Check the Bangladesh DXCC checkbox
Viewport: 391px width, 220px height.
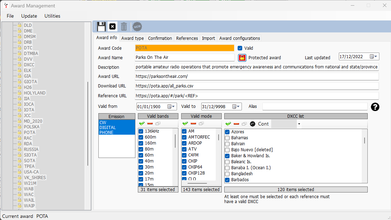point(227,174)
